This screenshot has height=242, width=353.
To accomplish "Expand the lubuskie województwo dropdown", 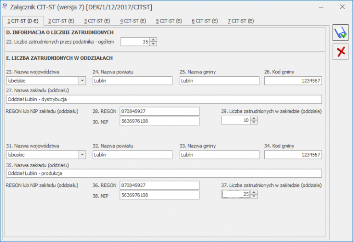I will coord(82,155).
